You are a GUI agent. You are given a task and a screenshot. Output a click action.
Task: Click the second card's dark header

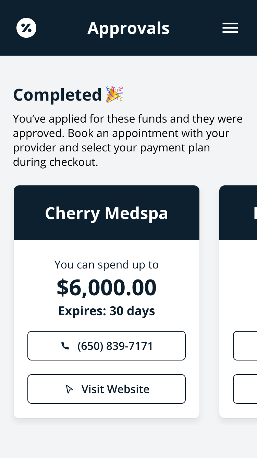point(238,213)
